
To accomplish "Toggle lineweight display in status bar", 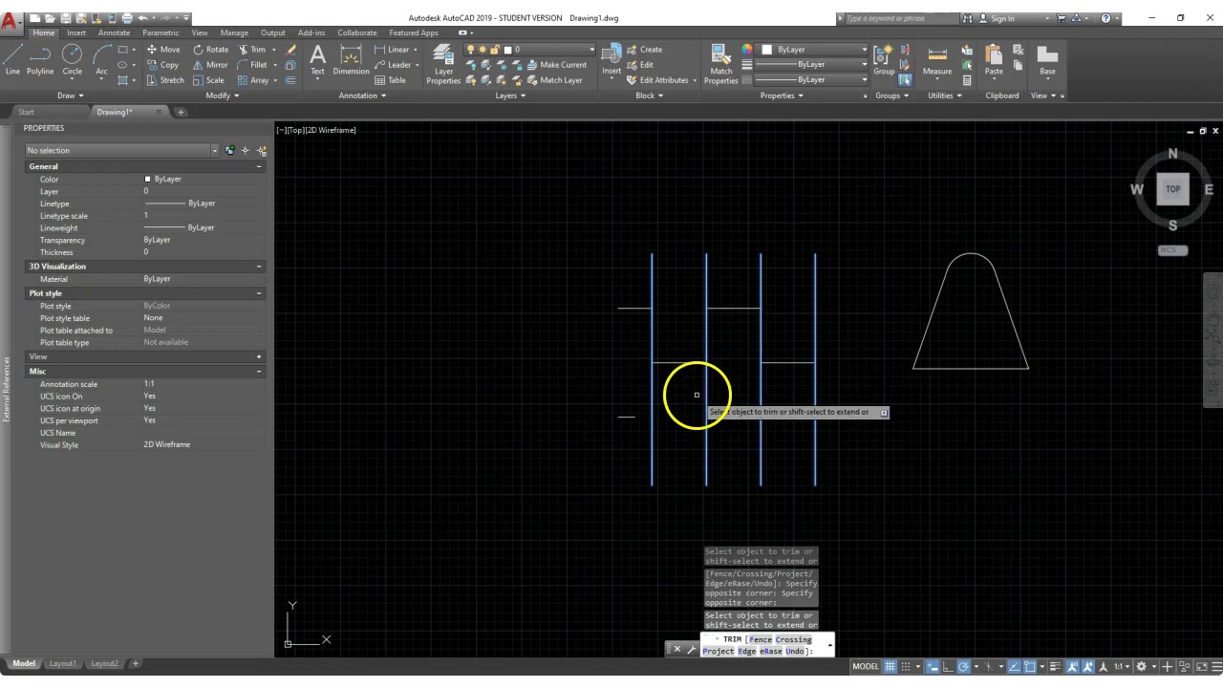I will [1055, 666].
